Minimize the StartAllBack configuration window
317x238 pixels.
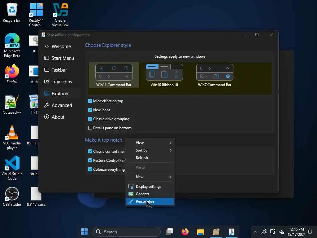243,35
